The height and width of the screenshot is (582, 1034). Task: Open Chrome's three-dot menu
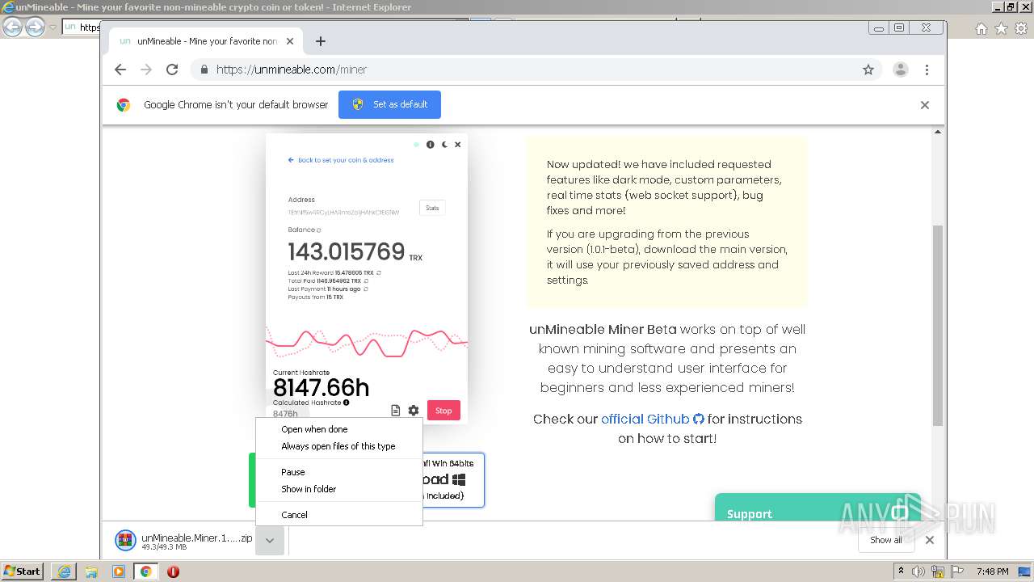click(927, 70)
